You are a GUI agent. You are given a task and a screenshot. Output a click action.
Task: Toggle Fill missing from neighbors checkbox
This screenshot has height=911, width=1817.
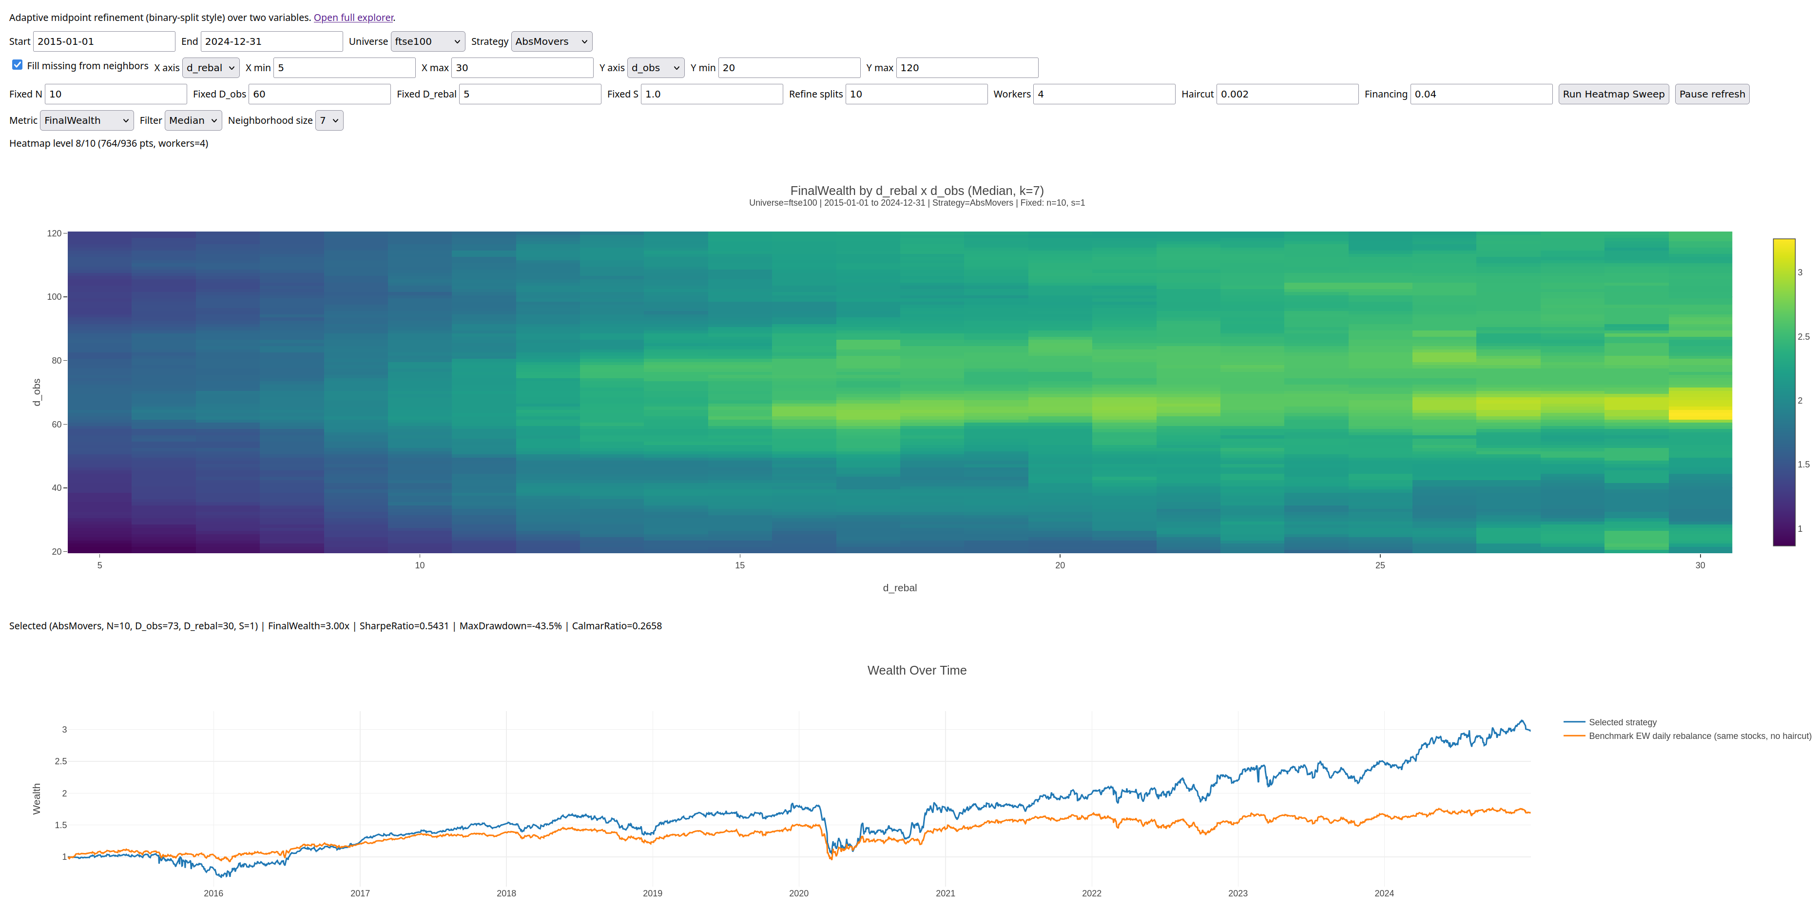point(18,65)
